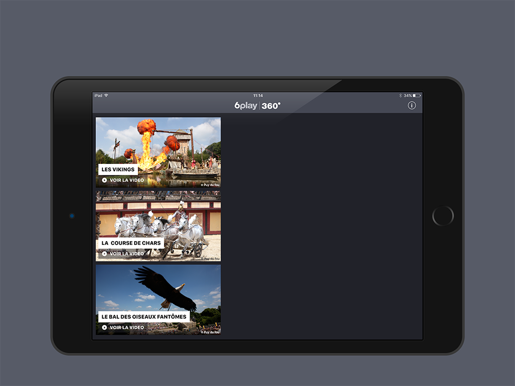Tap the Wi-Fi status icon

pos(106,95)
